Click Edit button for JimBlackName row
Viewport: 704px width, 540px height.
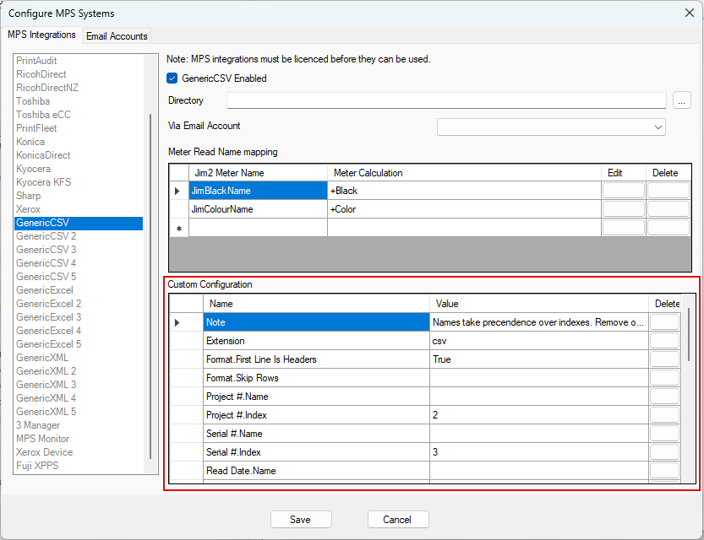point(624,191)
